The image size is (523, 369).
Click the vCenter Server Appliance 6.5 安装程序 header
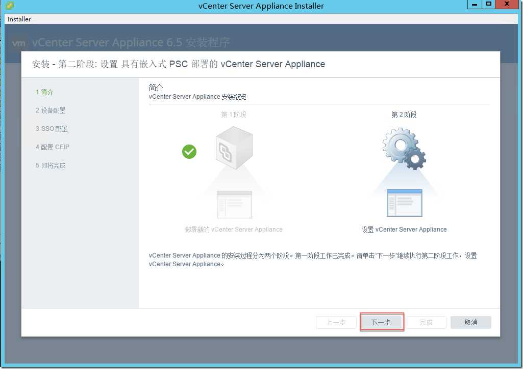click(x=131, y=43)
